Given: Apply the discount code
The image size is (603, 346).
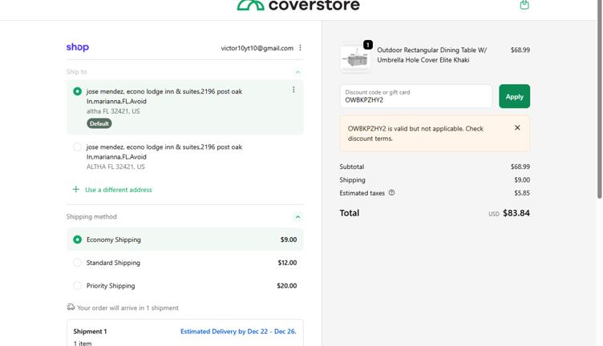Looking at the screenshot, I should click(514, 96).
